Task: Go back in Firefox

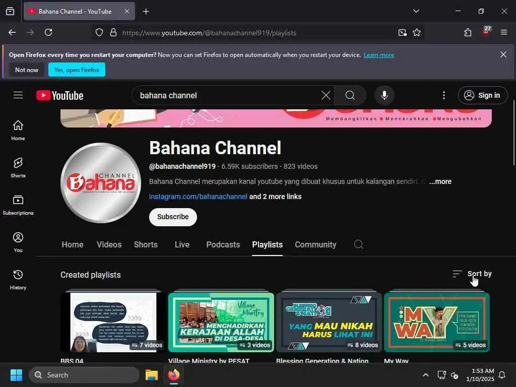Action: [12, 33]
